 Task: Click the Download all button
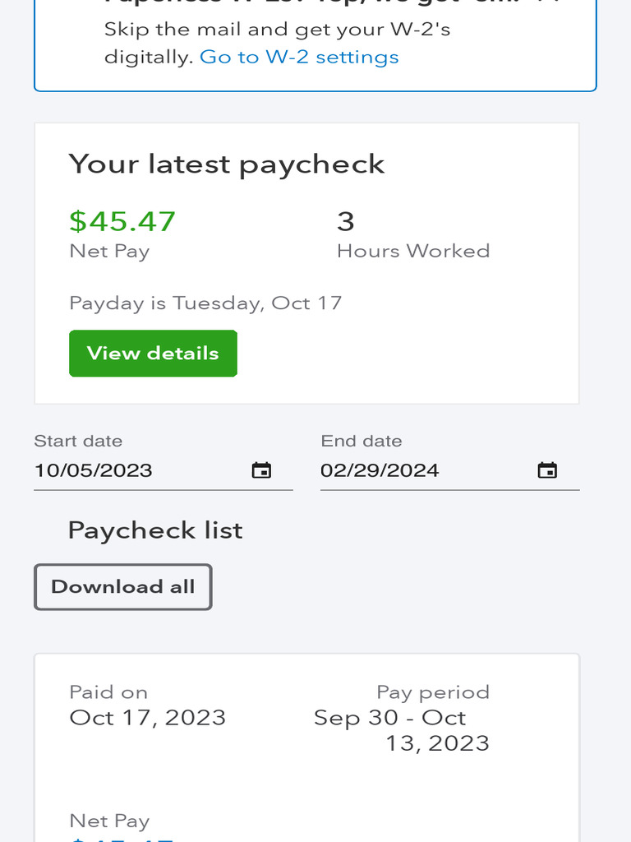pyautogui.click(x=123, y=587)
